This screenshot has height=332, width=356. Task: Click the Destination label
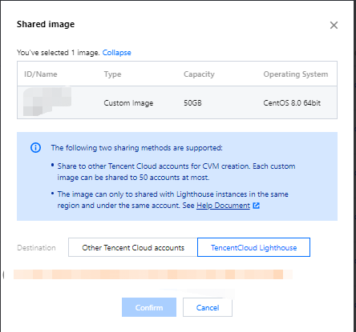point(36,248)
